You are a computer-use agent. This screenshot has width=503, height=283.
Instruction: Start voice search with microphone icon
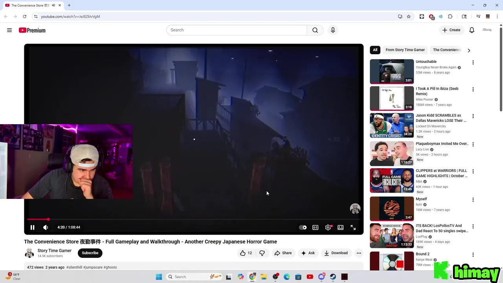click(x=333, y=30)
